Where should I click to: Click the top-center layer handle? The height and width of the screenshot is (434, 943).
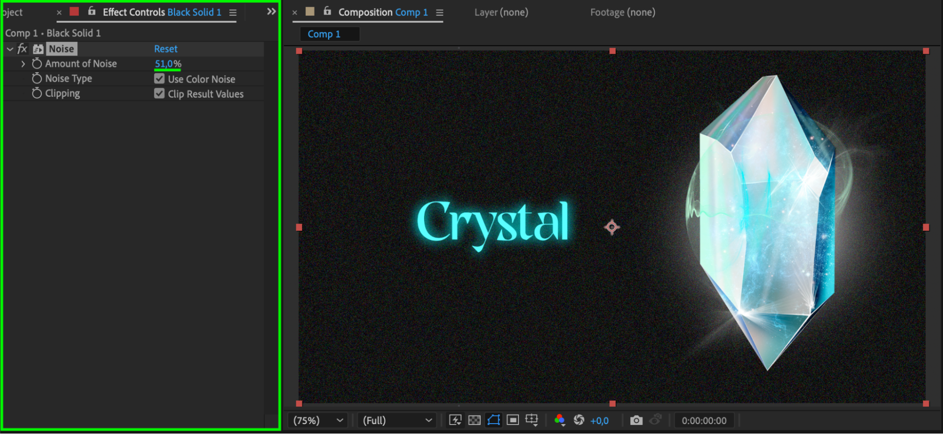pyautogui.click(x=612, y=51)
